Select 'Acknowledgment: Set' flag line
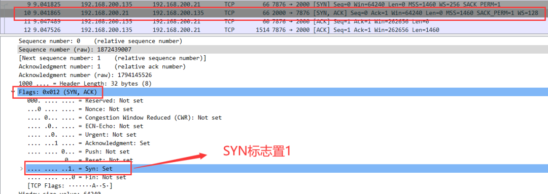 (88, 143)
